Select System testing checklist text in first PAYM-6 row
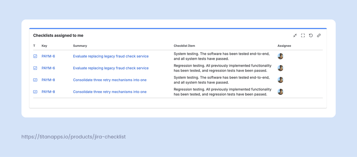 [x=222, y=56]
